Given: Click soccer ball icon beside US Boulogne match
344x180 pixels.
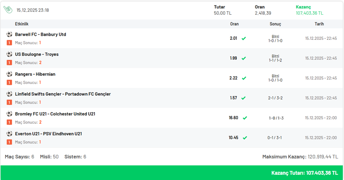Looking at the screenshot, I should pyautogui.click(x=9, y=54).
